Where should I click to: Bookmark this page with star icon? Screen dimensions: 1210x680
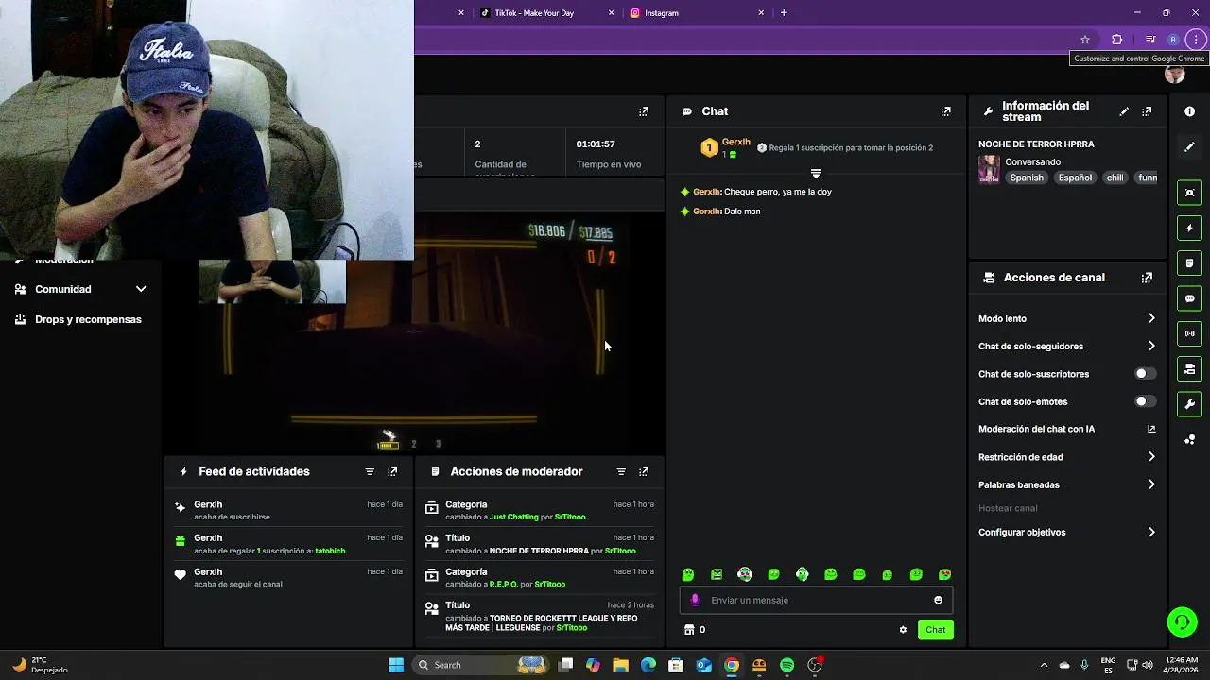[x=1085, y=40]
